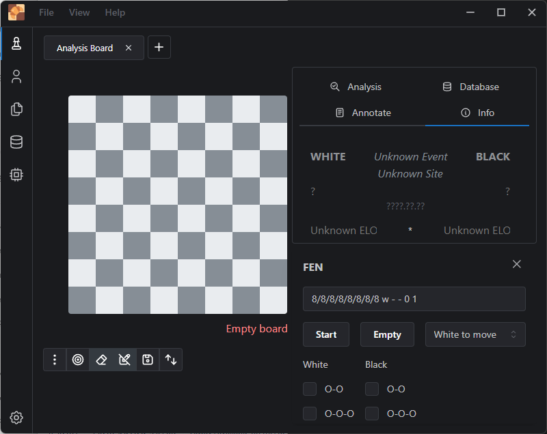Open the View menu
The width and height of the screenshot is (547, 434).
[x=79, y=12]
